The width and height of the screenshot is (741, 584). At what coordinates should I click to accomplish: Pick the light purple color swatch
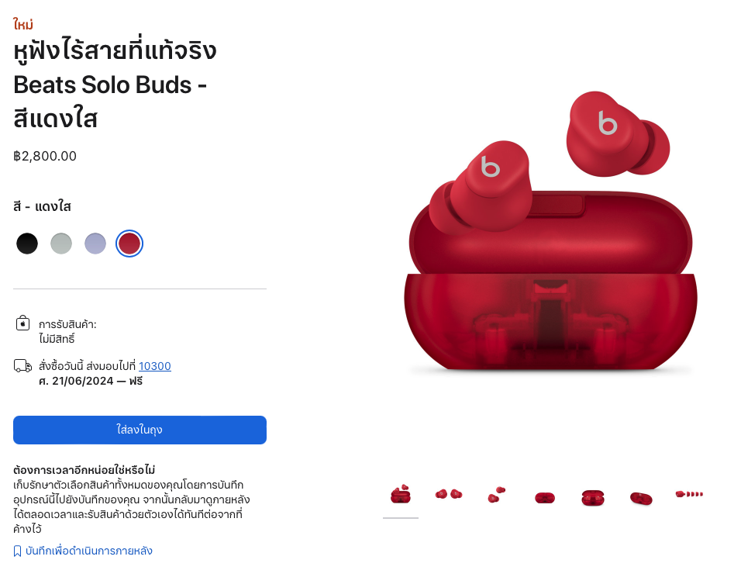tap(95, 244)
